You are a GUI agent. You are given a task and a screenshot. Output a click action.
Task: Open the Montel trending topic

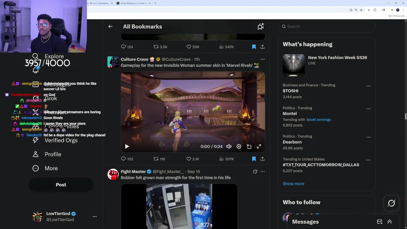(290, 114)
